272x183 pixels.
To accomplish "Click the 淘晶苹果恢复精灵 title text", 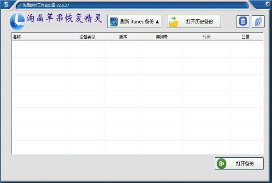I will click(65, 18).
